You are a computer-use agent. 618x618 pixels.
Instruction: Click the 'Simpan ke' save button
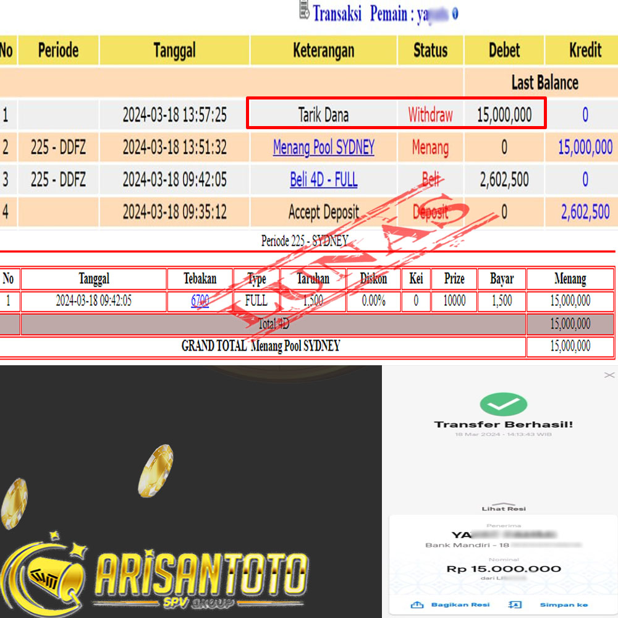564,604
